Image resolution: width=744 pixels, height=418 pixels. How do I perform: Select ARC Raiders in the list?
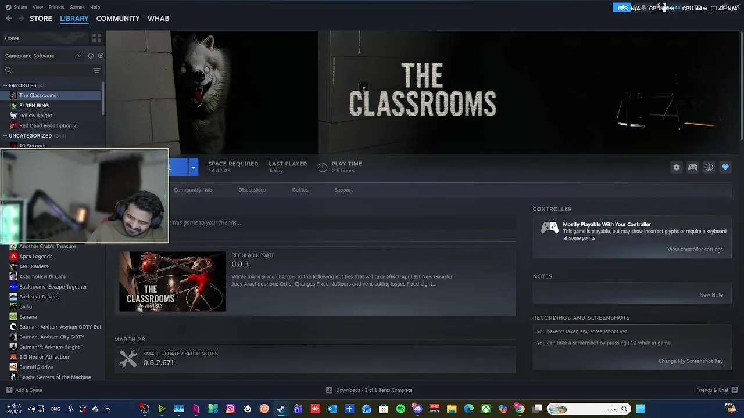pyautogui.click(x=52, y=266)
